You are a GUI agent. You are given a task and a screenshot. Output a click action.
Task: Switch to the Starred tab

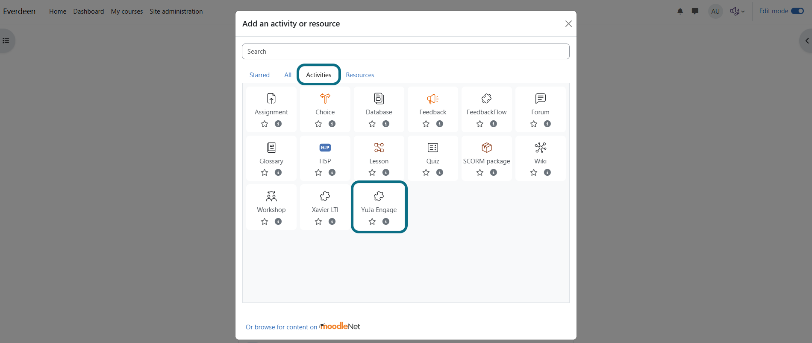click(259, 75)
